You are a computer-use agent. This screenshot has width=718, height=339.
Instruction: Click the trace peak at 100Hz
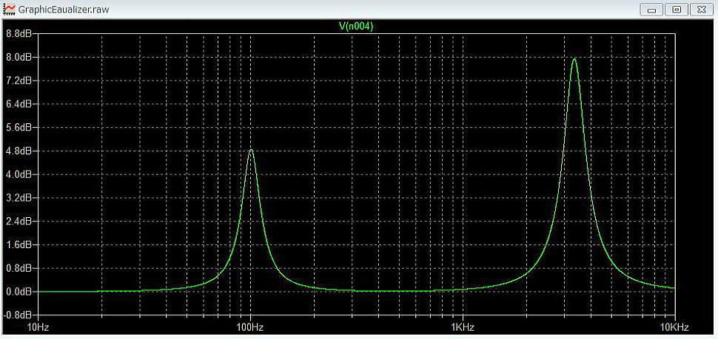point(250,150)
